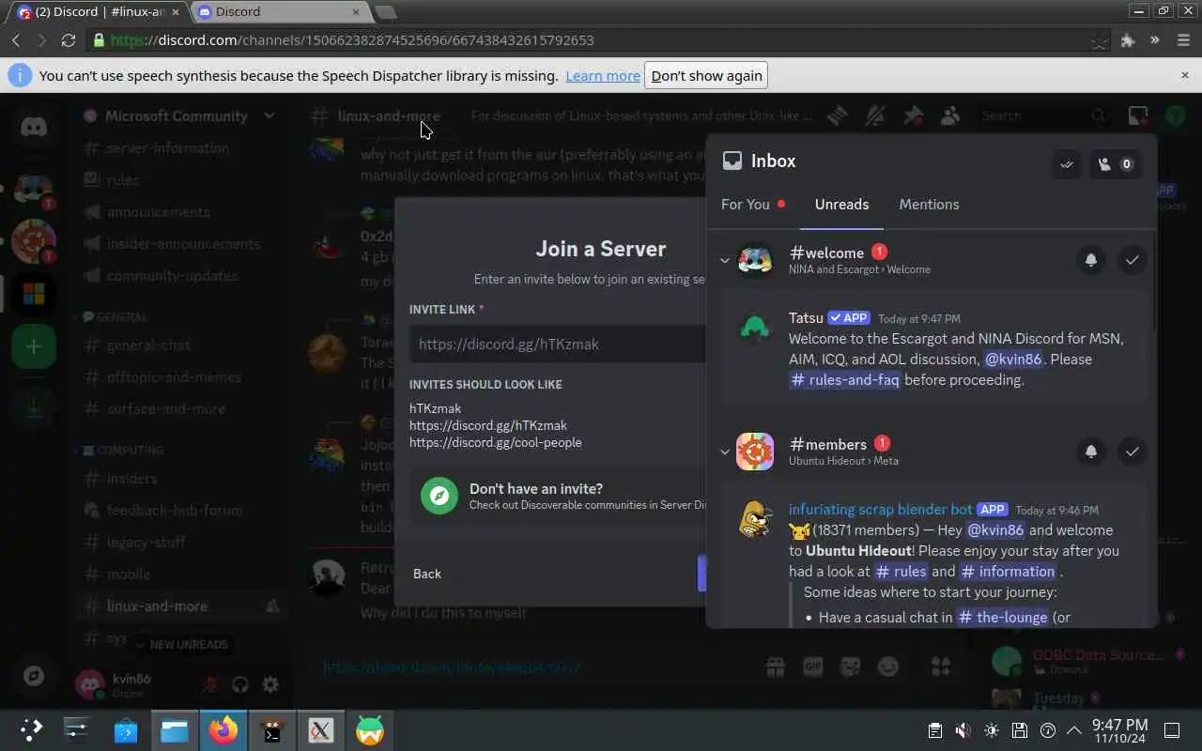Reload the page with browser refresh icon
The height and width of the screenshot is (751, 1202).
click(68, 40)
